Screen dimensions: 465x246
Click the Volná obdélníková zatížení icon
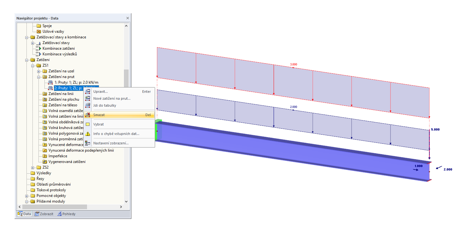(x=45, y=122)
